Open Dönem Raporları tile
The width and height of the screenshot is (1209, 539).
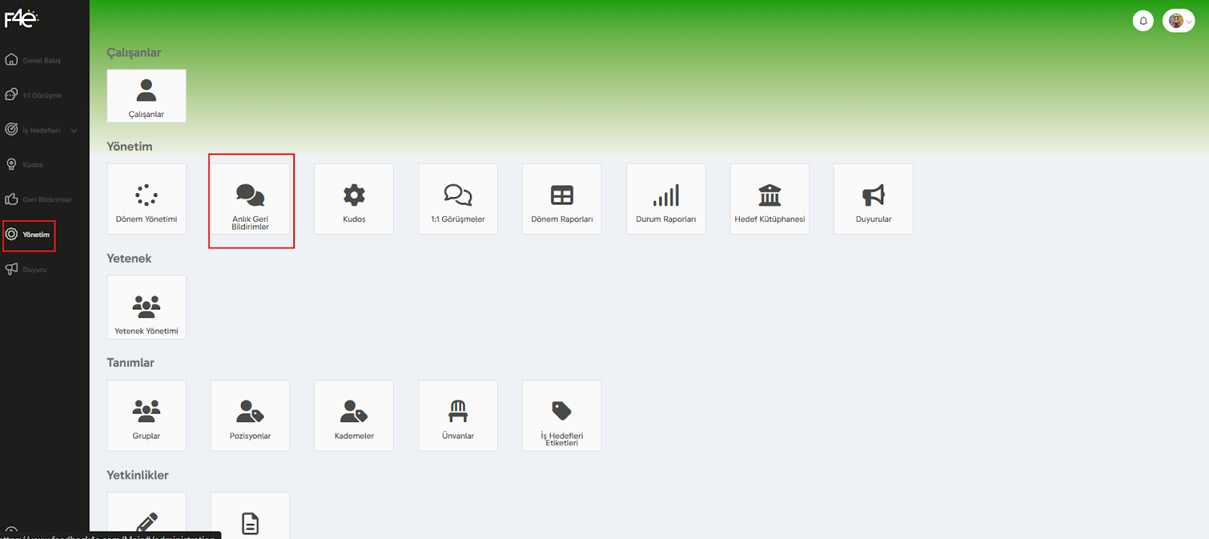561,199
